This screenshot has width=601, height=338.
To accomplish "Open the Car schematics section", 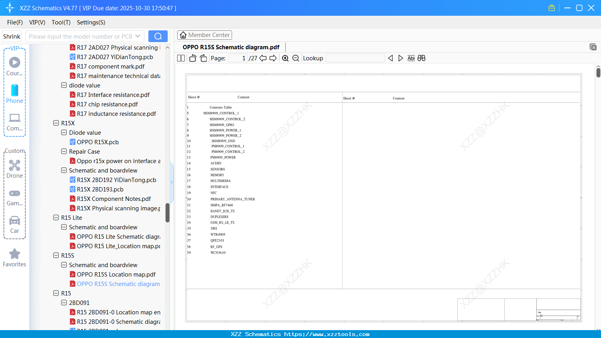I will (x=15, y=225).
